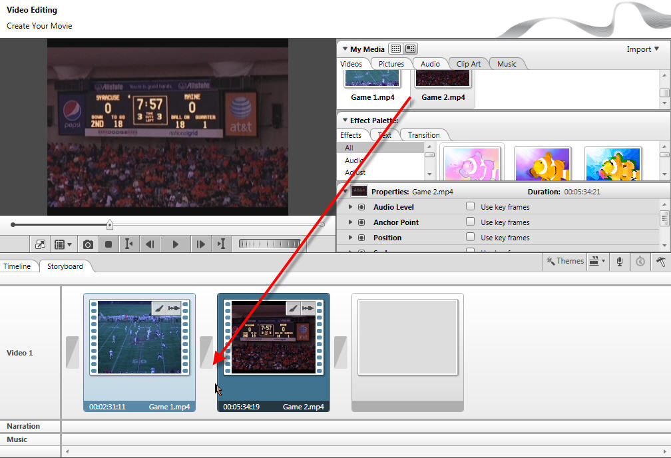Open the Pictures media tab
The image size is (671, 458).
391,64
